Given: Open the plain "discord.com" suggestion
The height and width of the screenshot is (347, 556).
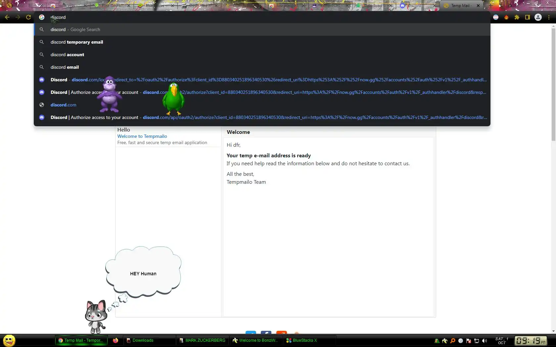Looking at the screenshot, I should [x=262, y=105].
